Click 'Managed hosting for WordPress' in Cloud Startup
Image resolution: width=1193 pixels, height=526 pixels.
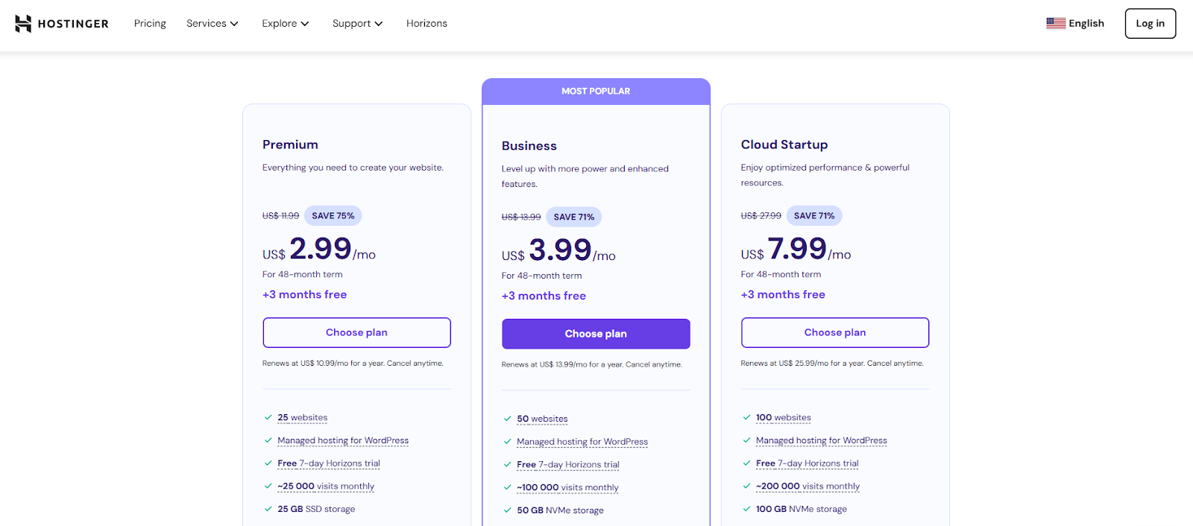(822, 441)
